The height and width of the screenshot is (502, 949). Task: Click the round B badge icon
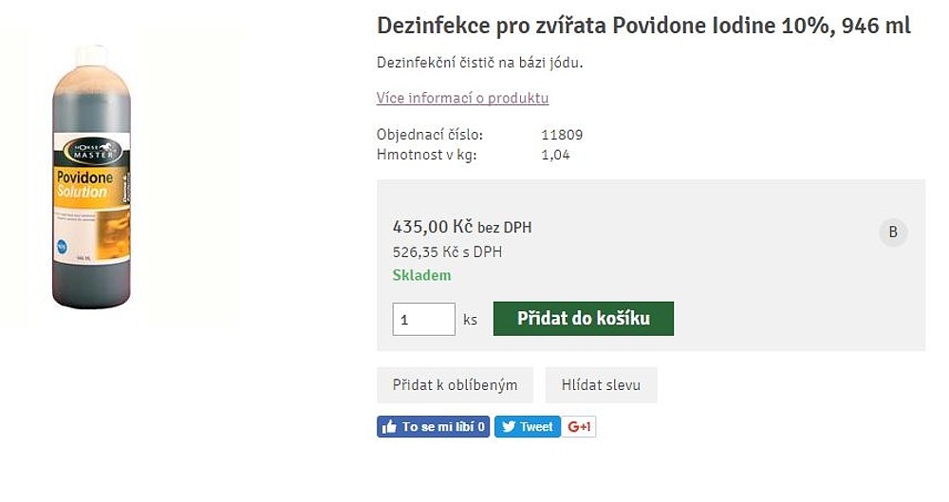point(893,232)
